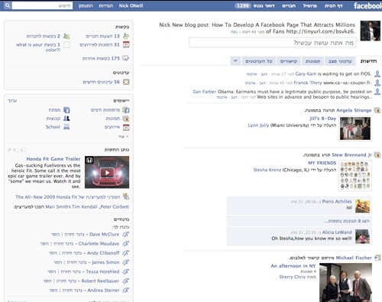Click the 'what is your color?' request icon
Image resolution: width=382 pixels, height=302 pixels.
[x=66, y=45]
